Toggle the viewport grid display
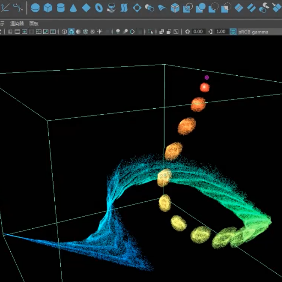 [x=10, y=32]
